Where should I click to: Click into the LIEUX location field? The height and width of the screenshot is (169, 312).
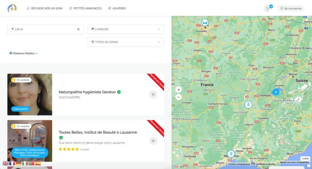pyautogui.click(x=43, y=29)
